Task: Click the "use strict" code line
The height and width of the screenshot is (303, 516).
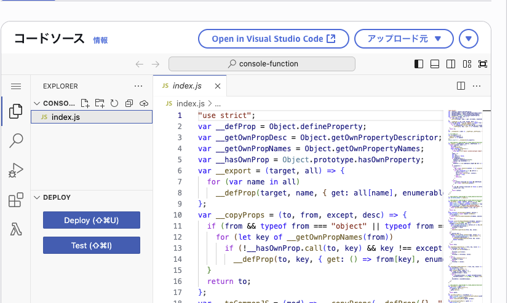Action: pyautogui.click(x=227, y=116)
